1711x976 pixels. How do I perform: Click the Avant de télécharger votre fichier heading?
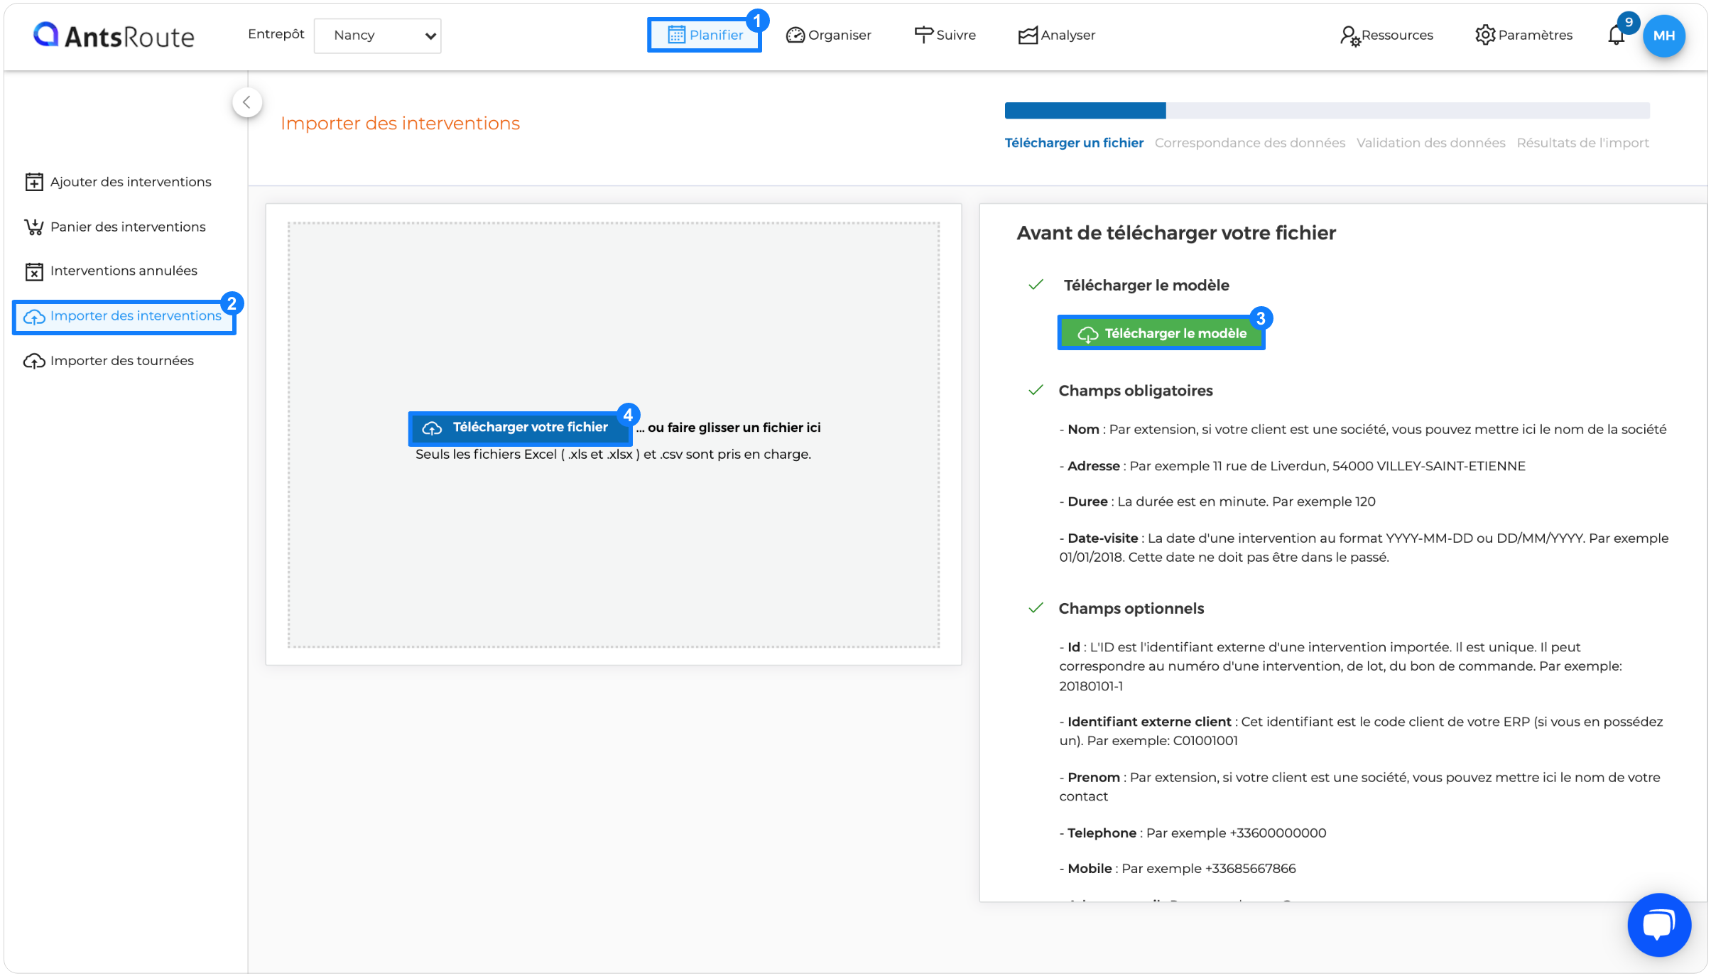[1176, 233]
